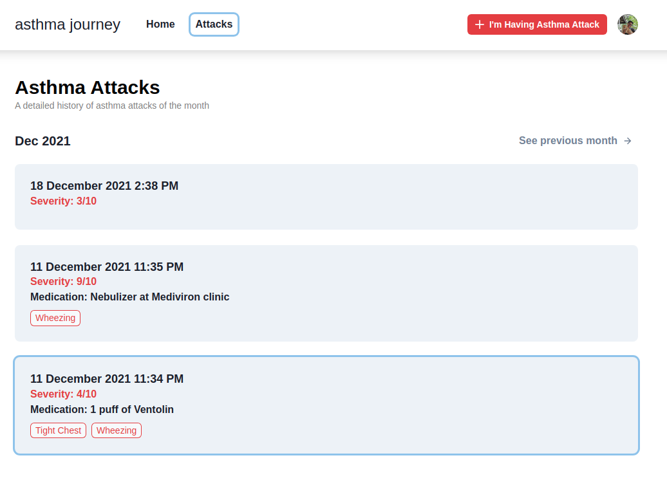Expand the Dec 2021 month heading

point(42,140)
